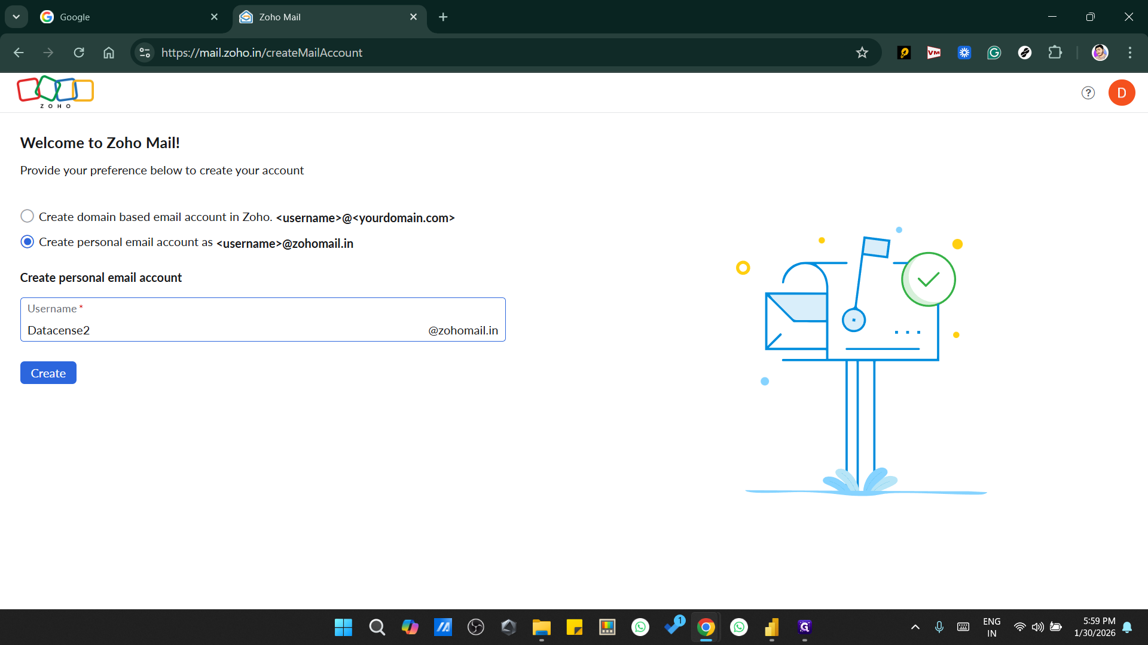Open the Extensions puzzle-piece icon
The width and height of the screenshot is (1148, 645).
click(1055, 53)
